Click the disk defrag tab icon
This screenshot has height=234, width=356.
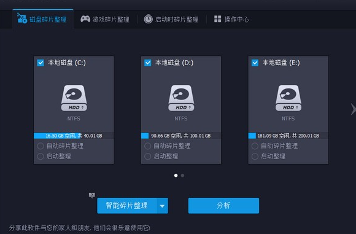22,18
